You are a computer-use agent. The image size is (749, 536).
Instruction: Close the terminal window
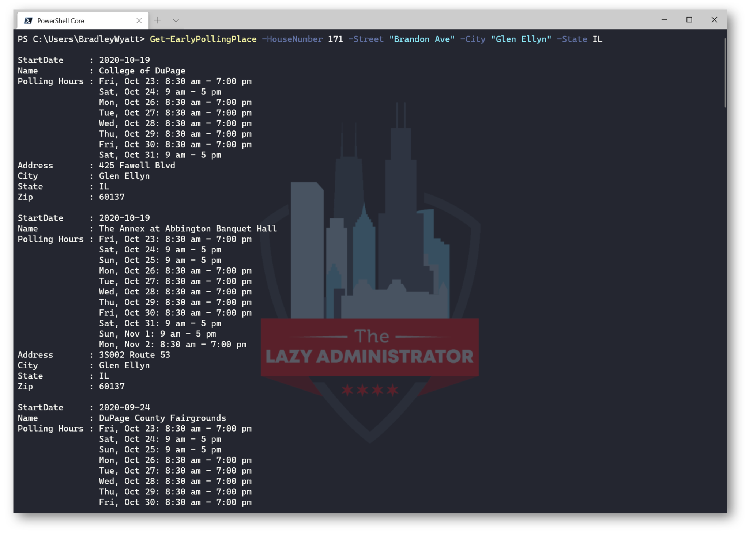click(714, 20)
